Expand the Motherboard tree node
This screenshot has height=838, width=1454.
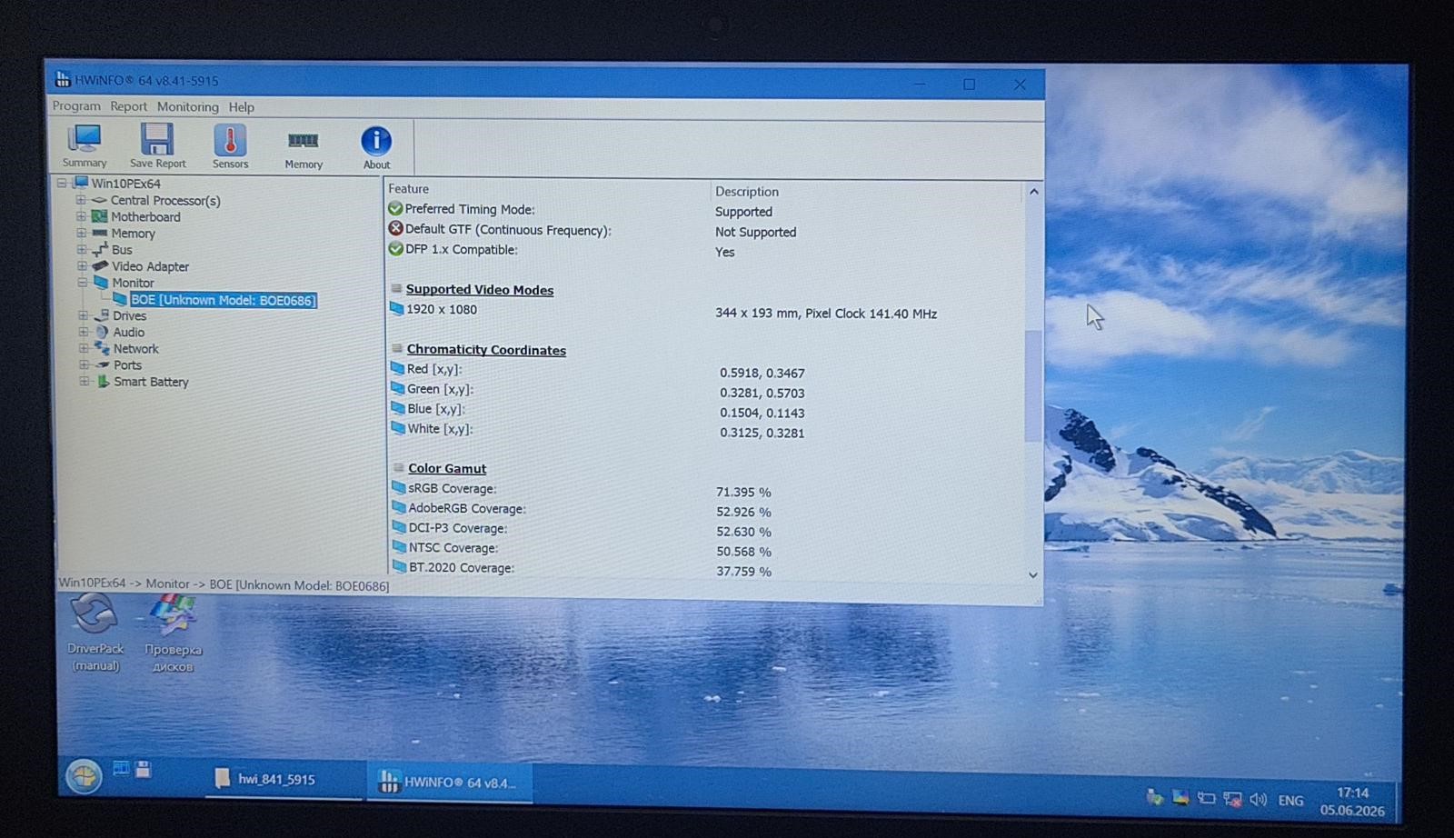coord(81,216)
